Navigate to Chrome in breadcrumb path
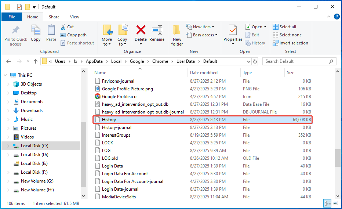Screen dimensions: 342x209 coord(160,61)
